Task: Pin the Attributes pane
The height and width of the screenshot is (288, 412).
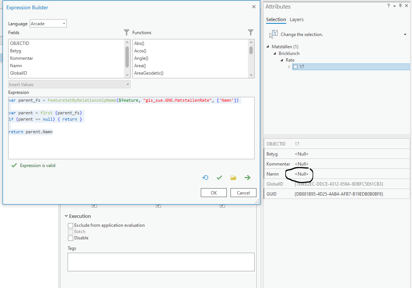Action: coord(400,6)
